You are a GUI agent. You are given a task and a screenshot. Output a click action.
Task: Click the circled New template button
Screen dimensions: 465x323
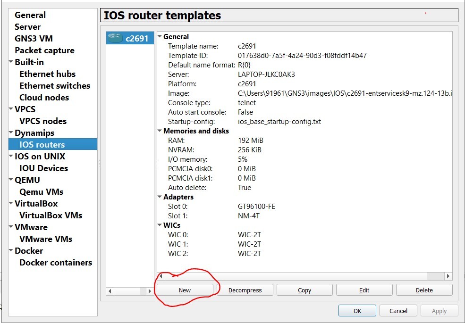[185, 290]
